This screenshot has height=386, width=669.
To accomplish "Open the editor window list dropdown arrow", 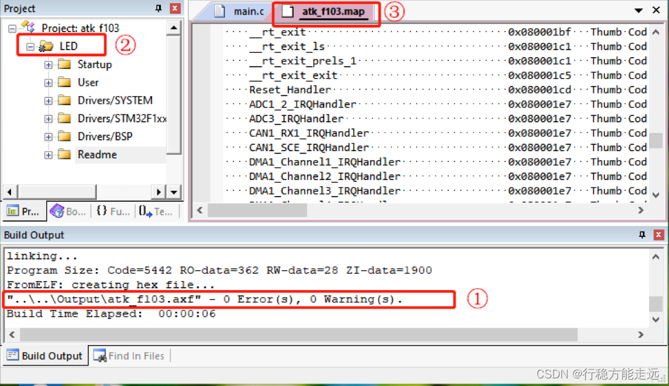I will pos(638,10).
